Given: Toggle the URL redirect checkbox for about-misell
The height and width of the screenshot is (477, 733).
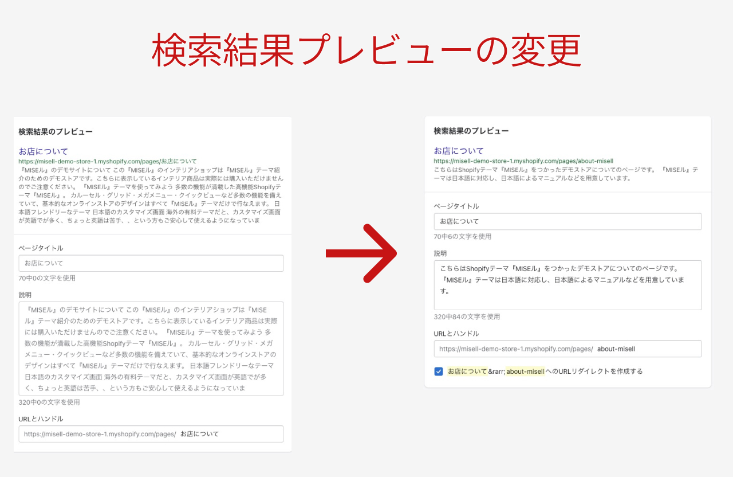Looking at the screenshot, I should coord(439,372).
